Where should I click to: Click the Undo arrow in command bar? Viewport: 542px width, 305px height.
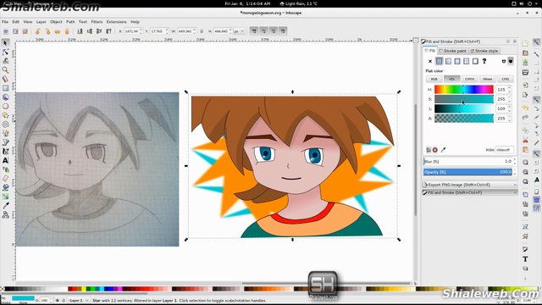click(525, 108)
